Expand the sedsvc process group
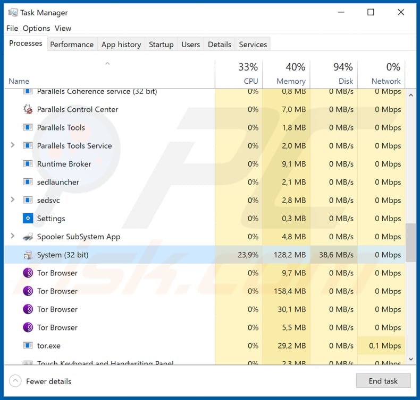 12,199
